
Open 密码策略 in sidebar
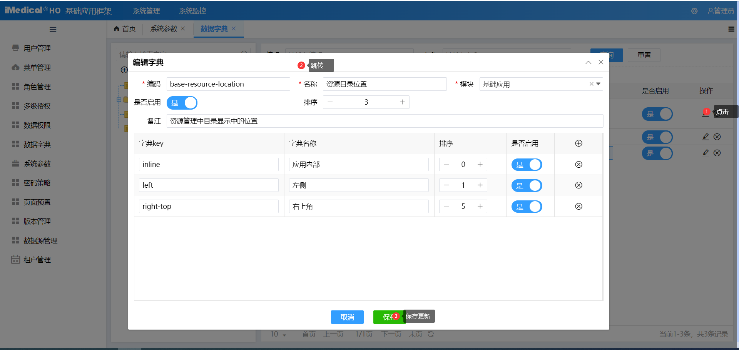tap(37, 183)
